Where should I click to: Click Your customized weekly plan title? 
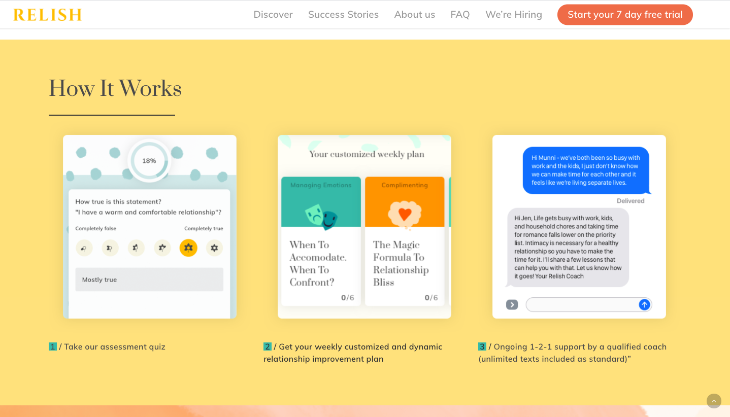(x=367, y=154)
